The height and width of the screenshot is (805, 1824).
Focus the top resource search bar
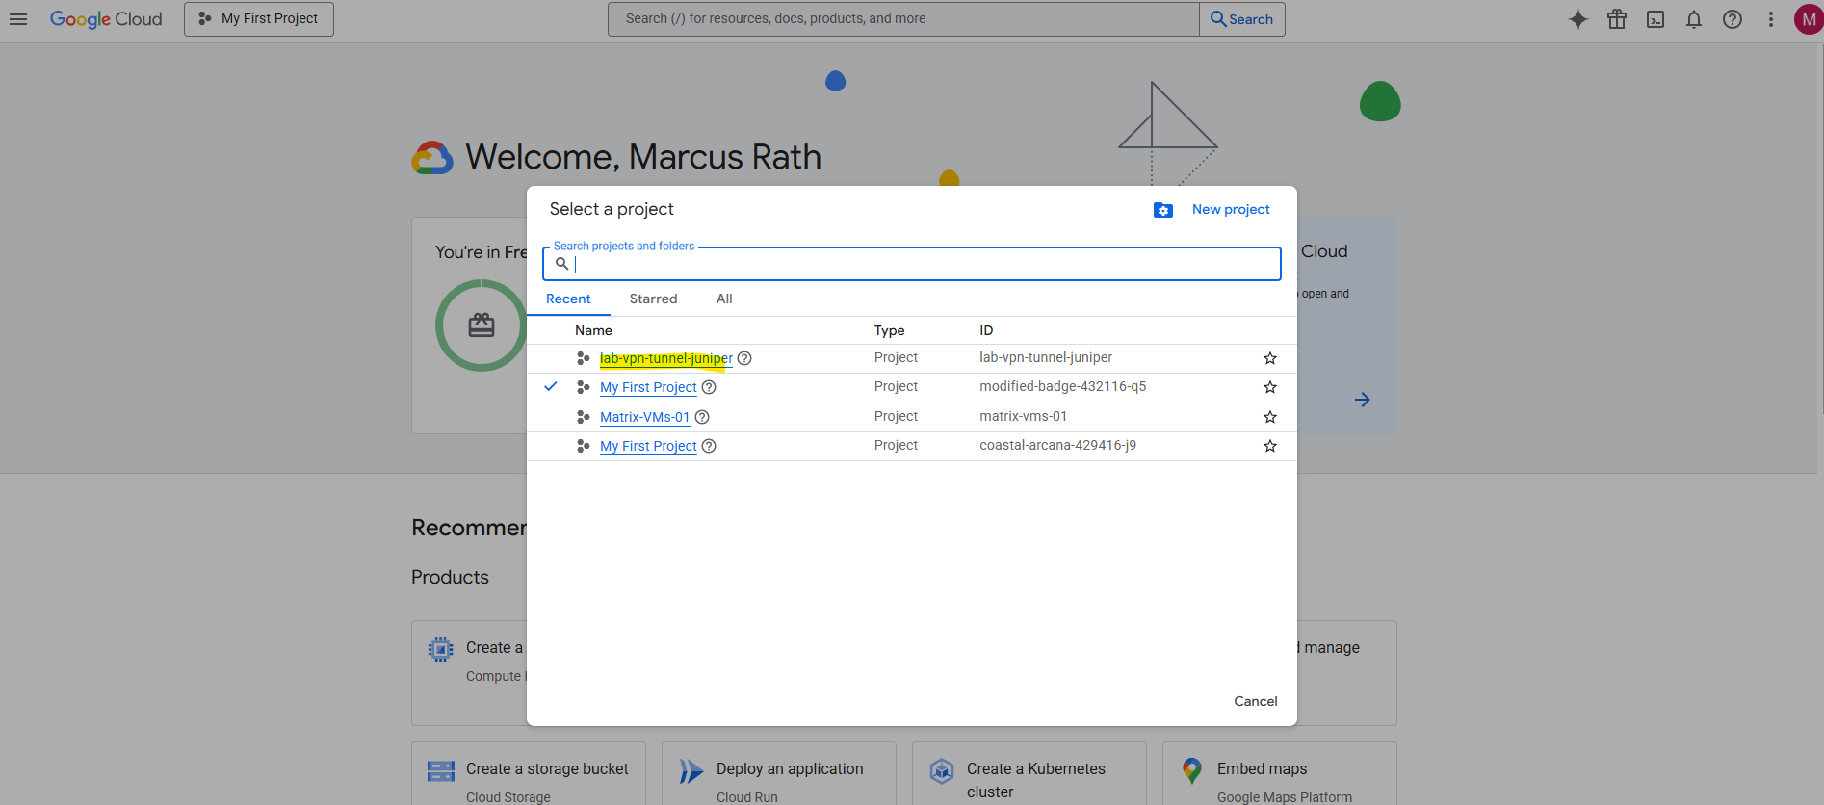coord(903,19)
